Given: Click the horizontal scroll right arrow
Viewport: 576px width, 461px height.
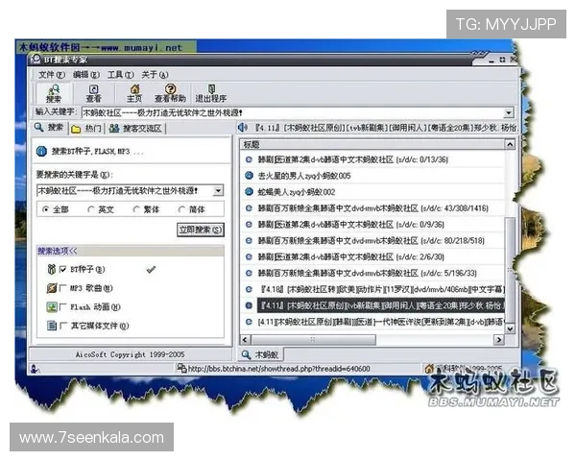Looking at the screenshot, I should (x=498, y=340).
